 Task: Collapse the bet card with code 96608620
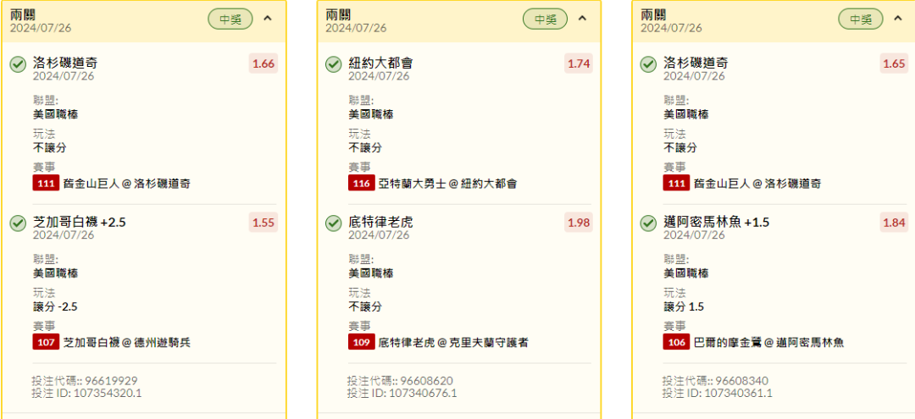582,18
